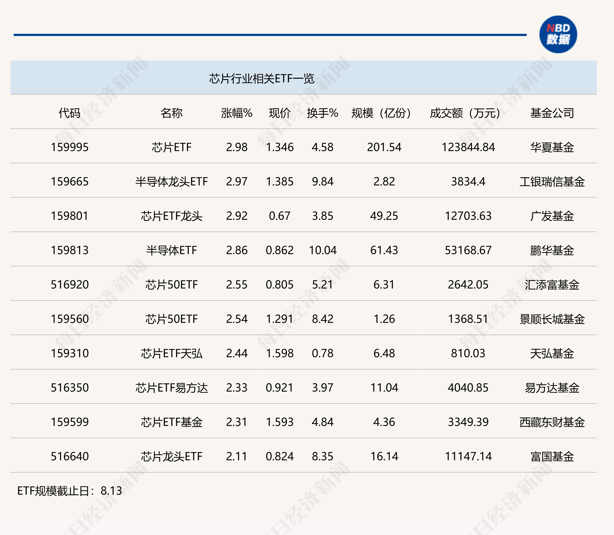Click the turnover value 4040.85
Viewport: 614px width, 535px height.
click(468, 387)
